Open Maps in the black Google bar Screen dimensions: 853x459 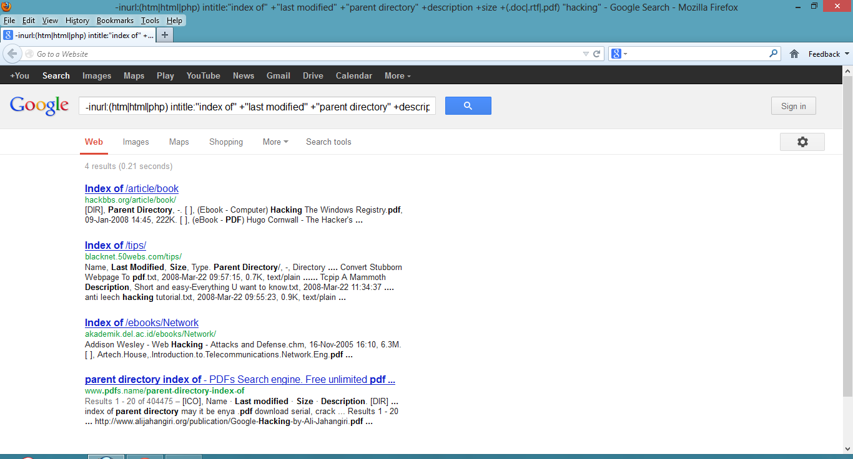tap(134, 75)
